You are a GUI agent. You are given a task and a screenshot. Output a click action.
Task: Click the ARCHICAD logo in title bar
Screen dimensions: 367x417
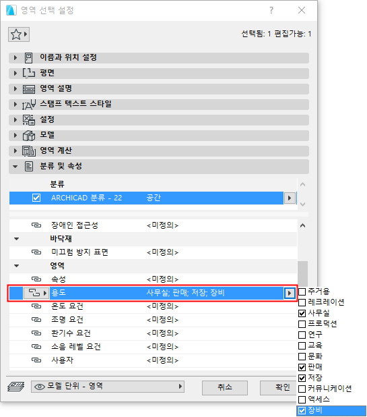11,10
